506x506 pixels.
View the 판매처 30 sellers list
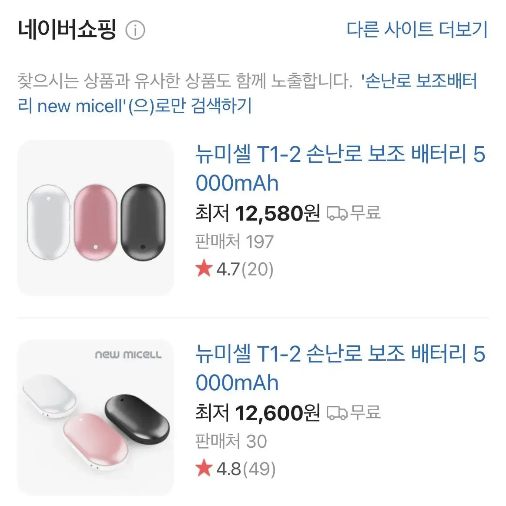(x=231, y=441)
